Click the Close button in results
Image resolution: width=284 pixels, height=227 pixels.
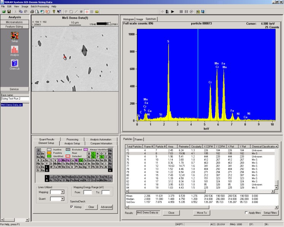coord(171,213)
